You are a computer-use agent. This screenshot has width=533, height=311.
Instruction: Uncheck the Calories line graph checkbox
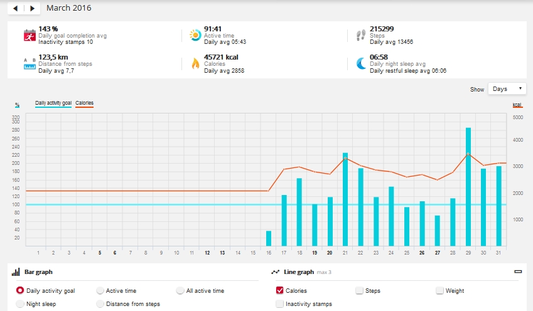pos(279,291)
